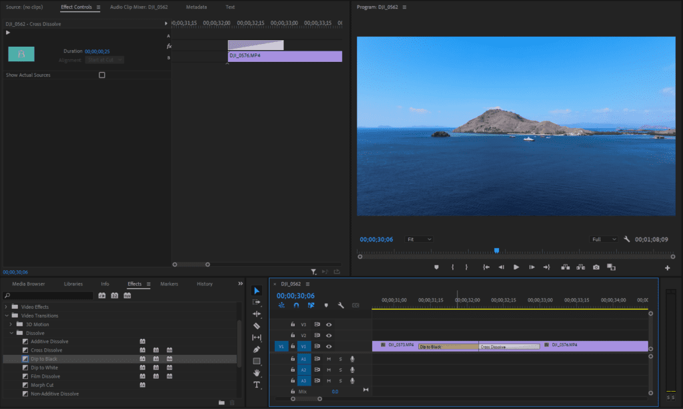
Task: Collapse the Dissolve folder
Action: (11, 333)
